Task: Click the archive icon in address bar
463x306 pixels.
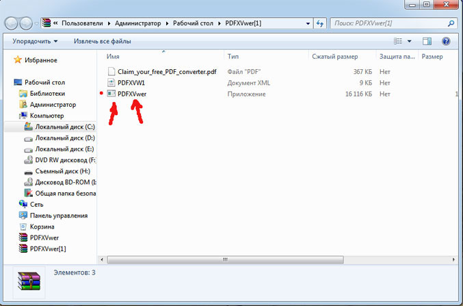Action: point(47,23)
